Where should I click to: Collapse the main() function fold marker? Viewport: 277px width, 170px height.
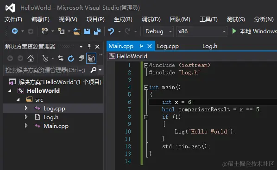pos(146,88)
